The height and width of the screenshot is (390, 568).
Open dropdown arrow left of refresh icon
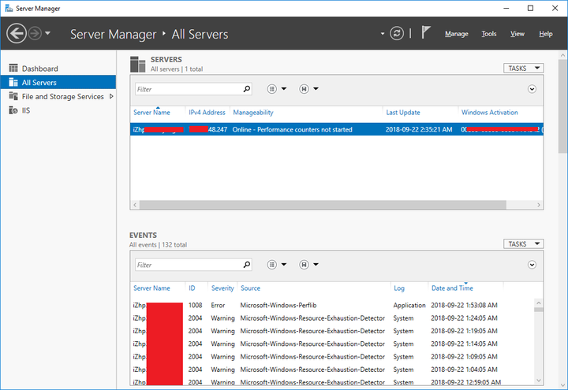(x=383, y=34)
